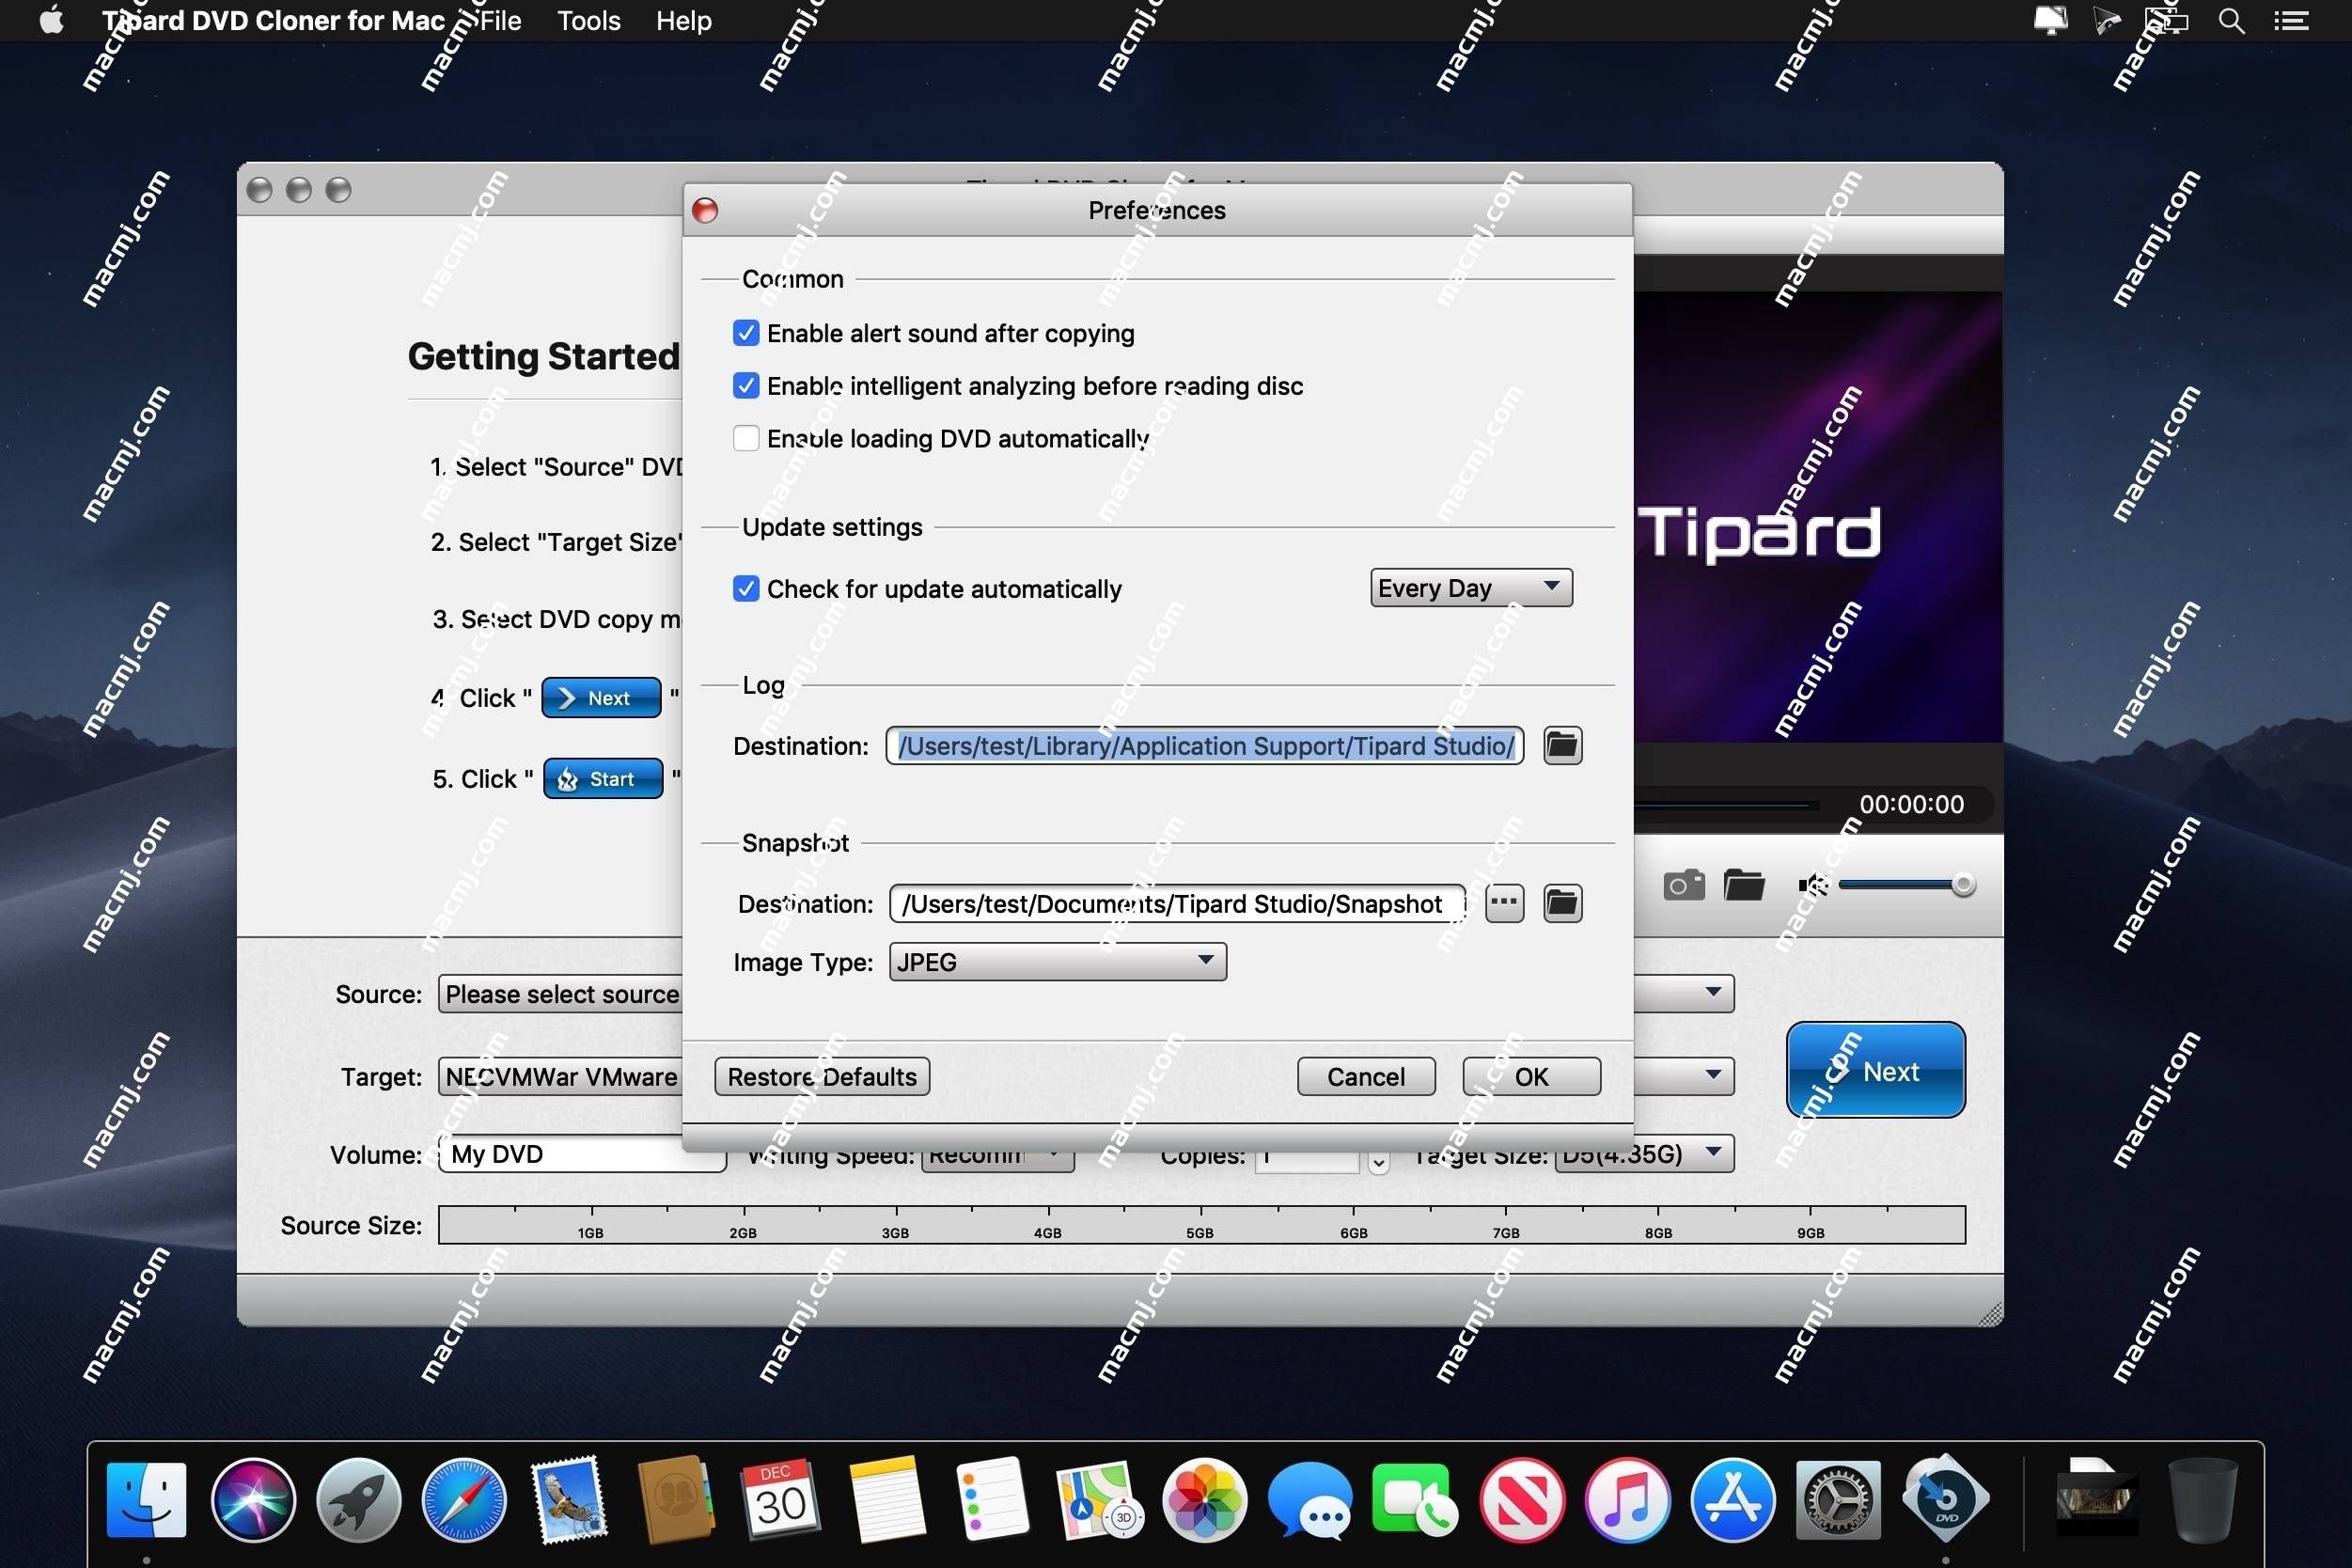Click the log destination folder icon
2352x1568 pixels.
(1561, 745)
